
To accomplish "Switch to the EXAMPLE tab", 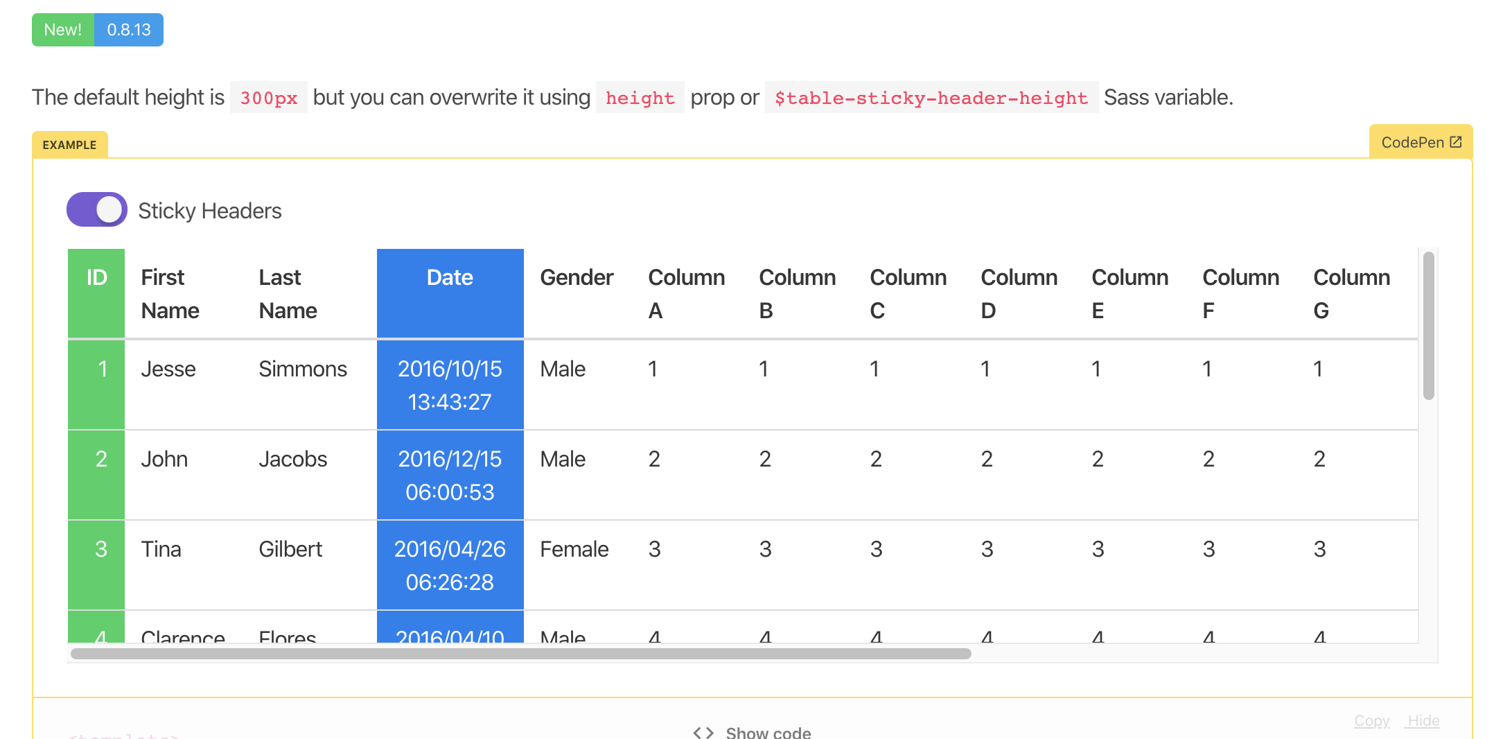I will click(69, 144).
